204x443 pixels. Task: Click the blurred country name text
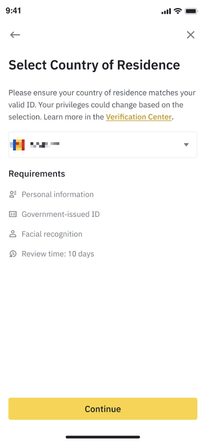[x=45, y=145]
